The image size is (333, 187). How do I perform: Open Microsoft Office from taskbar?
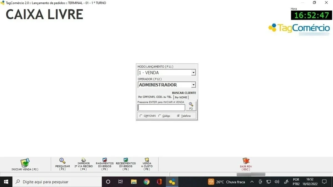click(159, 182)
